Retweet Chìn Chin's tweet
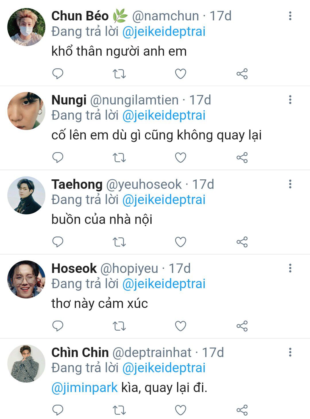 tap(119, 410)
